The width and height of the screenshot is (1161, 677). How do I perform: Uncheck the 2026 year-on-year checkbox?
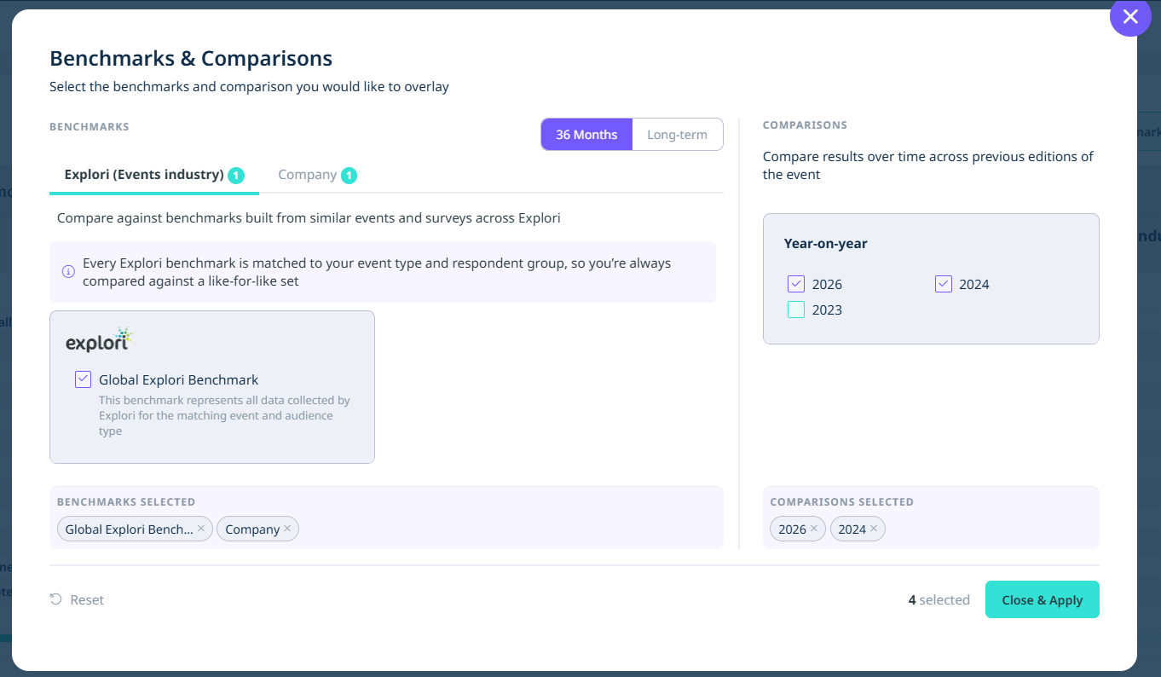[796, 284]
